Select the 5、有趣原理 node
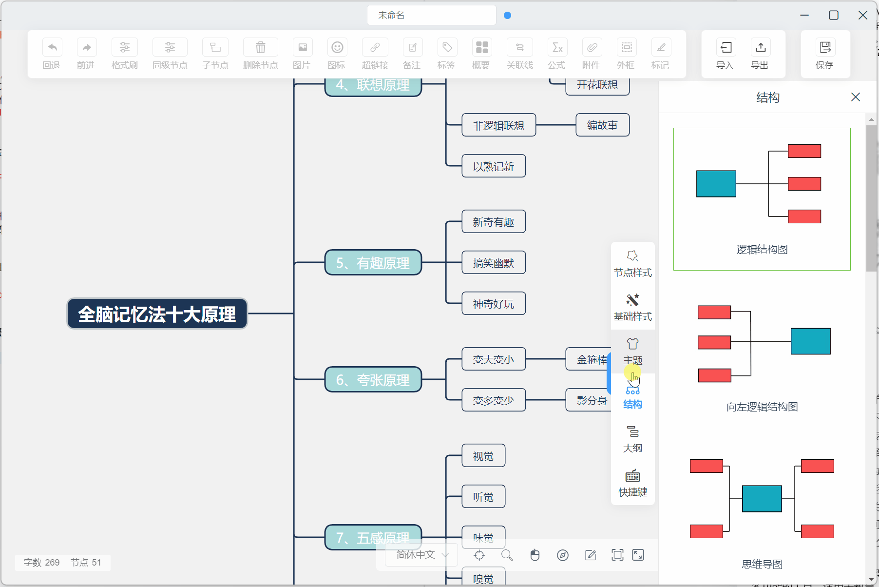 coord(373,263)
